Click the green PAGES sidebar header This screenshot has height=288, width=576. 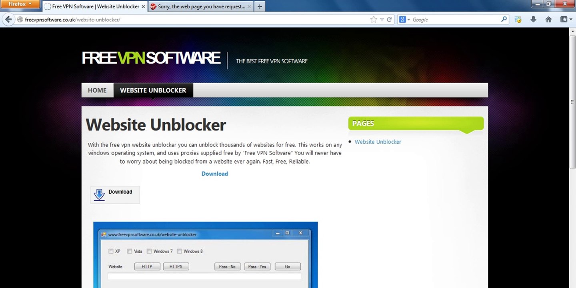click(x=416, y=124)
